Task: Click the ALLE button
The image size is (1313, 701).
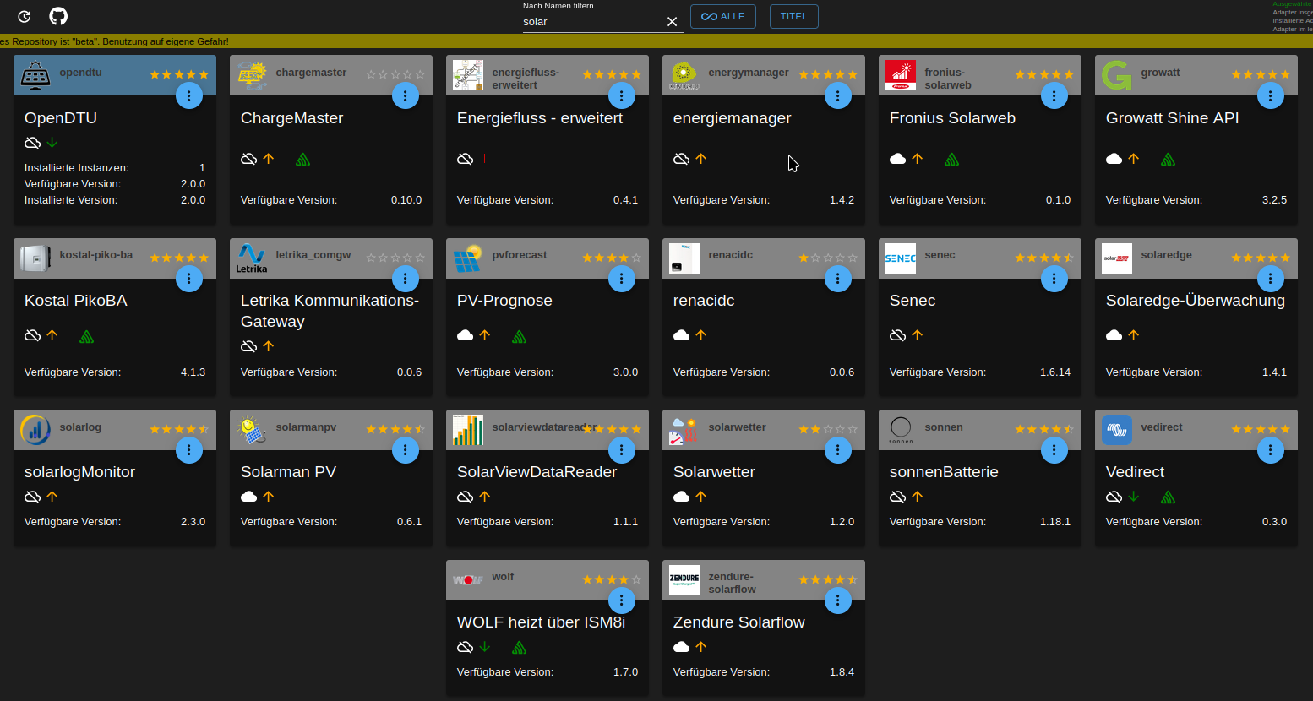Action: click(x=722, y=16)
